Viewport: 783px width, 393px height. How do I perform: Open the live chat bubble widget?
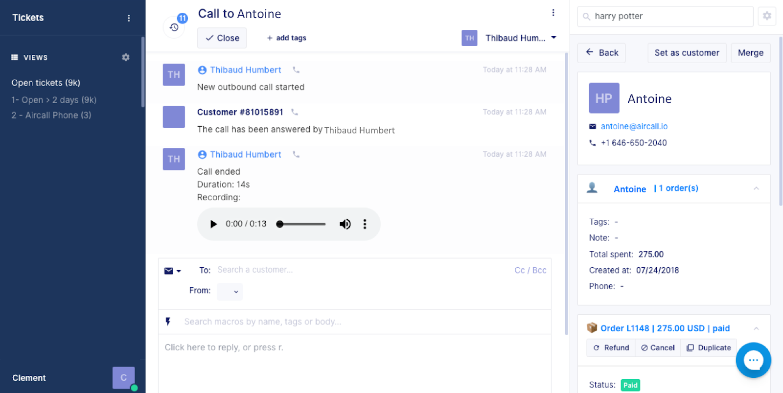point(753,360)
